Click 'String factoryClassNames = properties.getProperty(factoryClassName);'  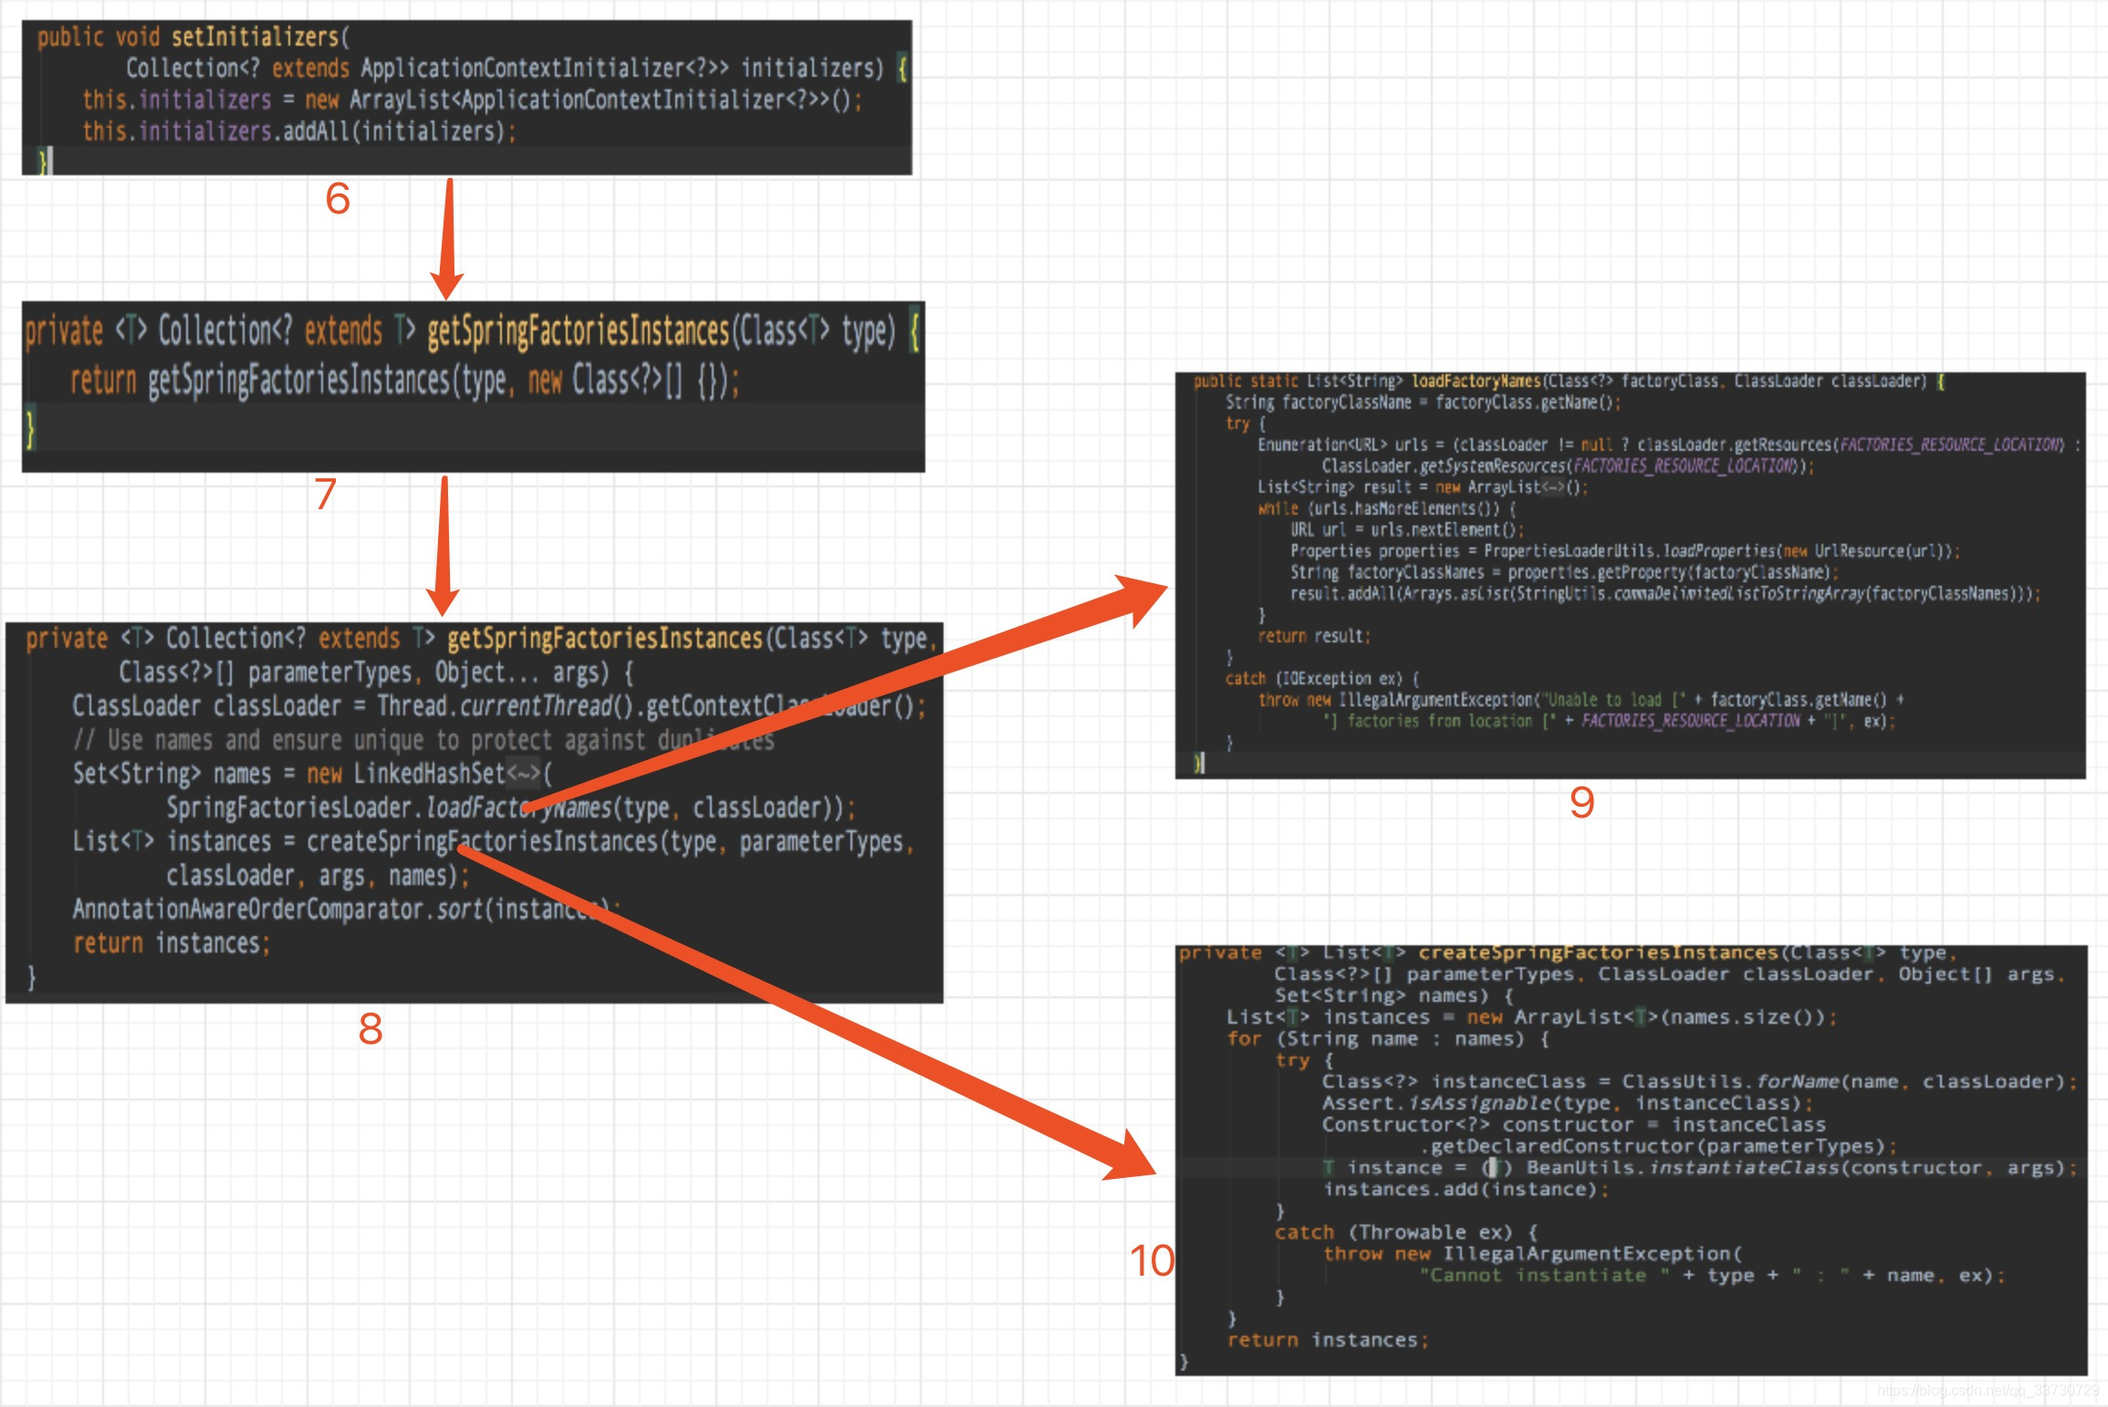(x=1564, y=573)
